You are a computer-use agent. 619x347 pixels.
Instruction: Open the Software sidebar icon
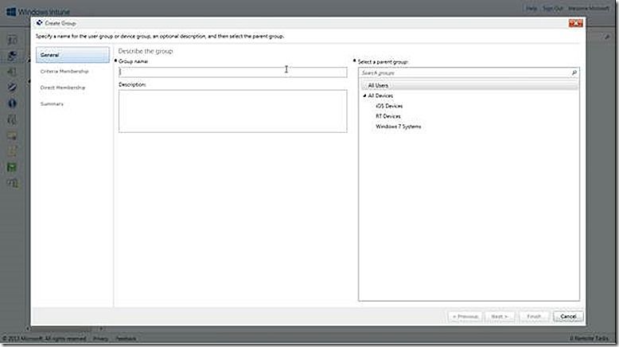click(12, 119)
